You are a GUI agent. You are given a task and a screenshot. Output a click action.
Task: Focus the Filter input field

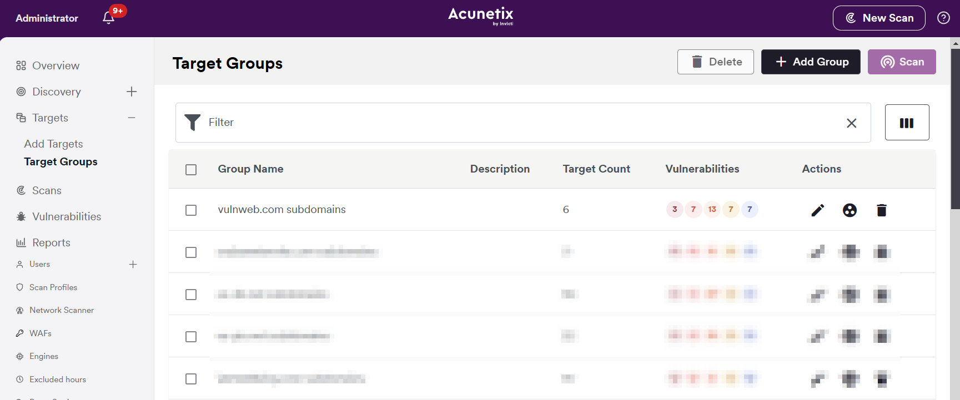pos(522,123)
